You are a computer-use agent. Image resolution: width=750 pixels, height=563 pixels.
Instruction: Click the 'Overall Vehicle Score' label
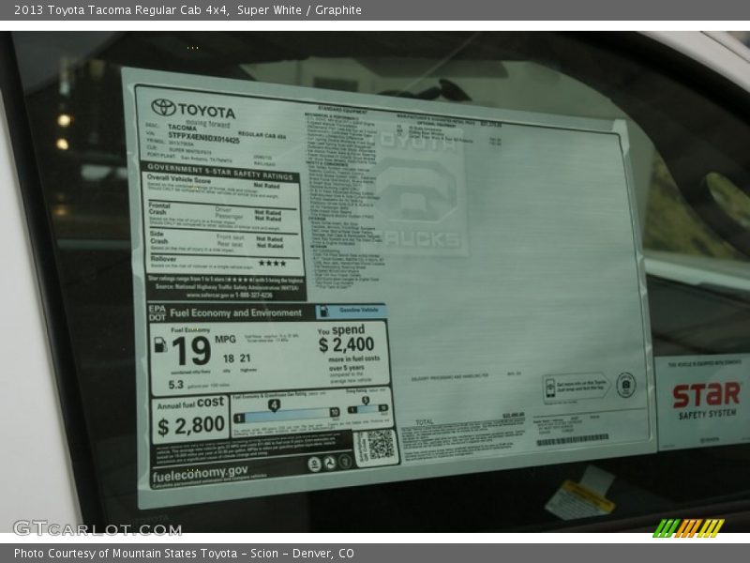point(179,179)
